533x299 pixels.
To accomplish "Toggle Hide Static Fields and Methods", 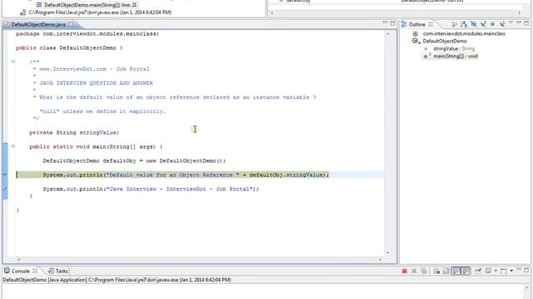I will coord(483,24).
